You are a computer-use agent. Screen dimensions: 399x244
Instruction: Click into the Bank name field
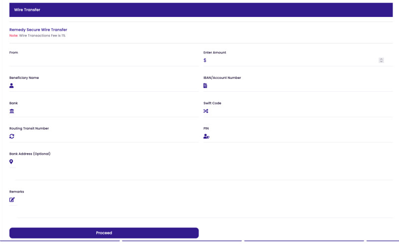click(x=107, y=111)
